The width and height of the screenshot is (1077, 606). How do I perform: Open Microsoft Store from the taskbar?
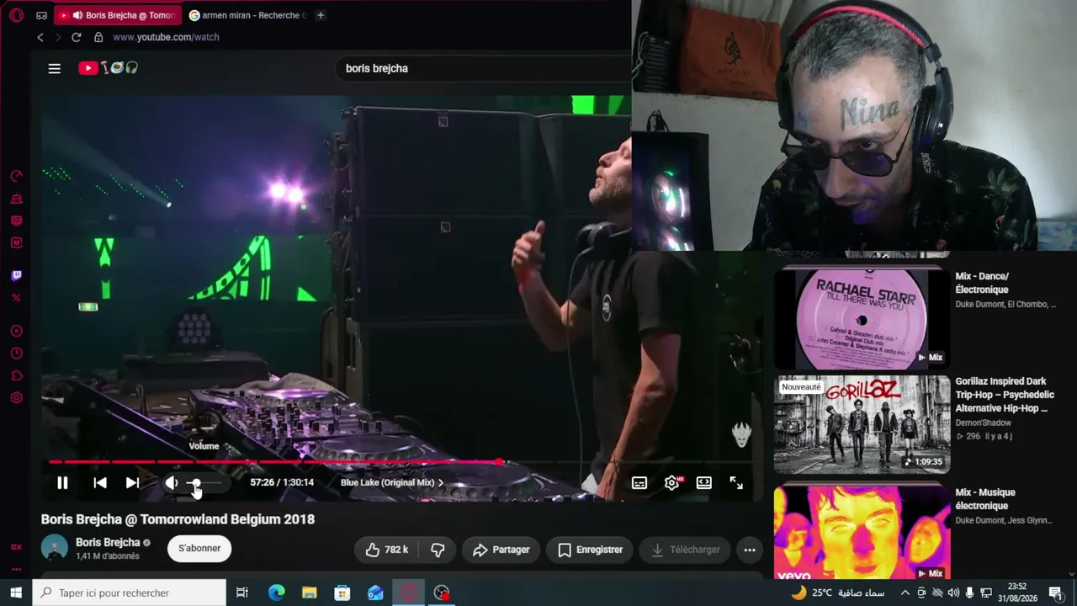coord(342,593)
